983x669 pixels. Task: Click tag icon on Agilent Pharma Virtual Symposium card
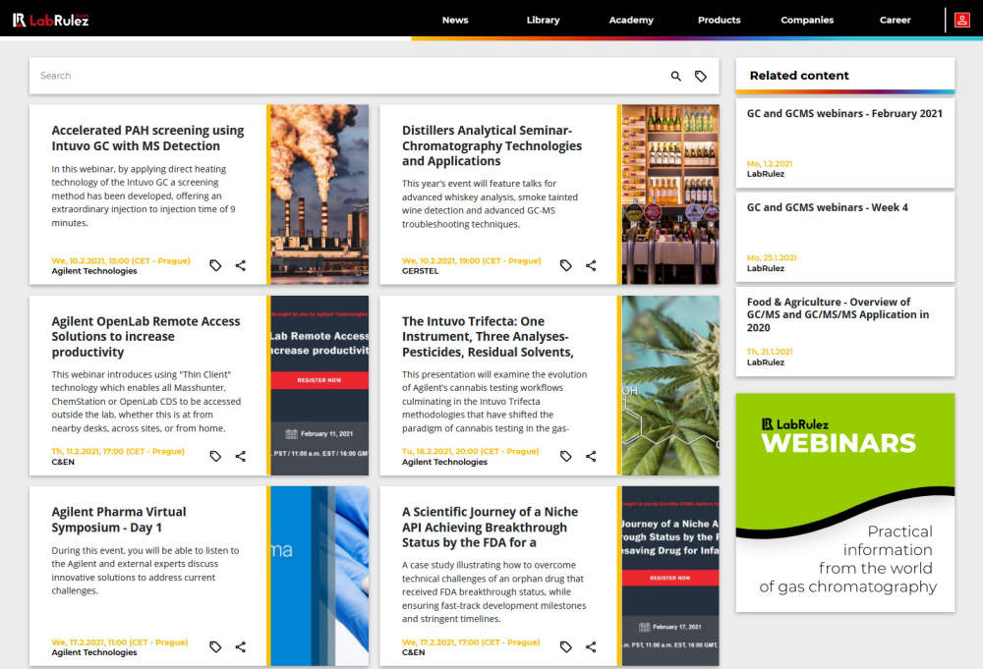(x=215, y=646)
